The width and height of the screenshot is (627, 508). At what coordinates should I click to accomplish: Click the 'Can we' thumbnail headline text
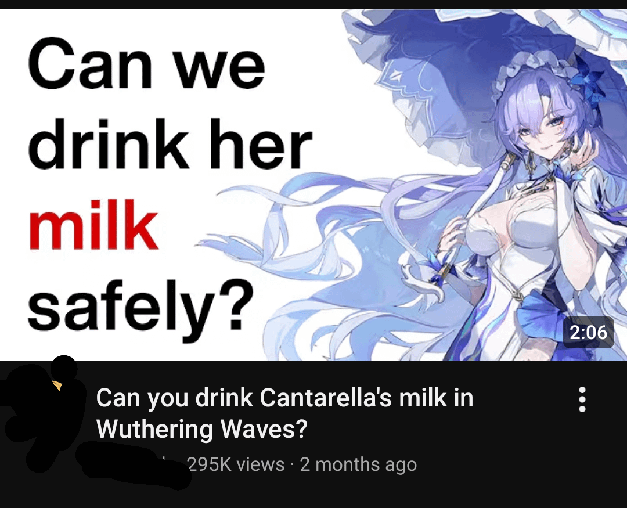[x=146, y=64]
